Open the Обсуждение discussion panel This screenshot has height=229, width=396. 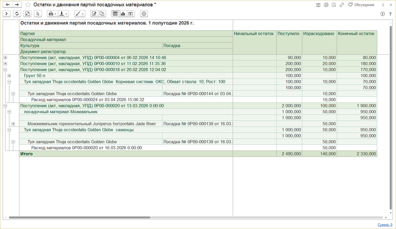361,5
